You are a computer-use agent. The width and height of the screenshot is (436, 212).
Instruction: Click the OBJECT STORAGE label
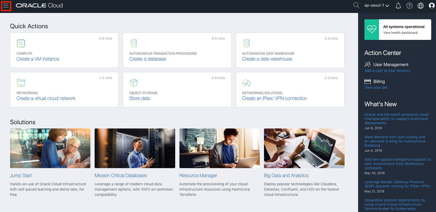tap(143, 93)
